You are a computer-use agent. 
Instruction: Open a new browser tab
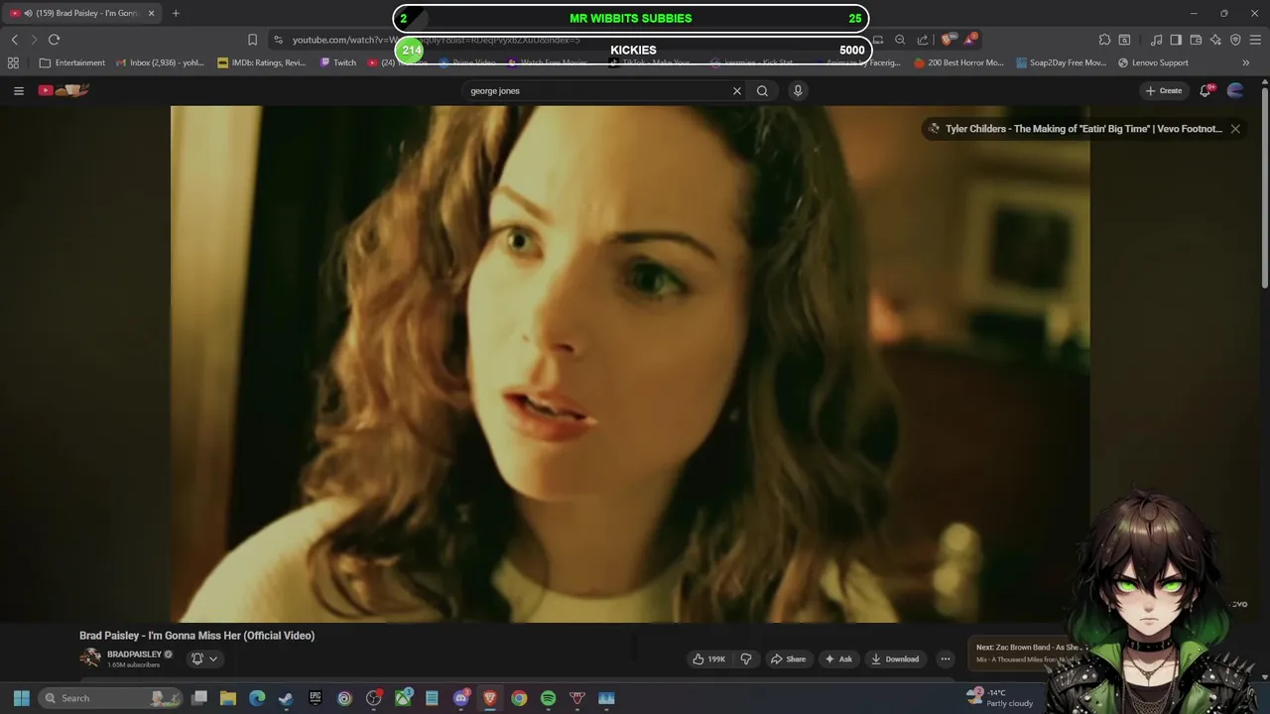tap(176, 13)
